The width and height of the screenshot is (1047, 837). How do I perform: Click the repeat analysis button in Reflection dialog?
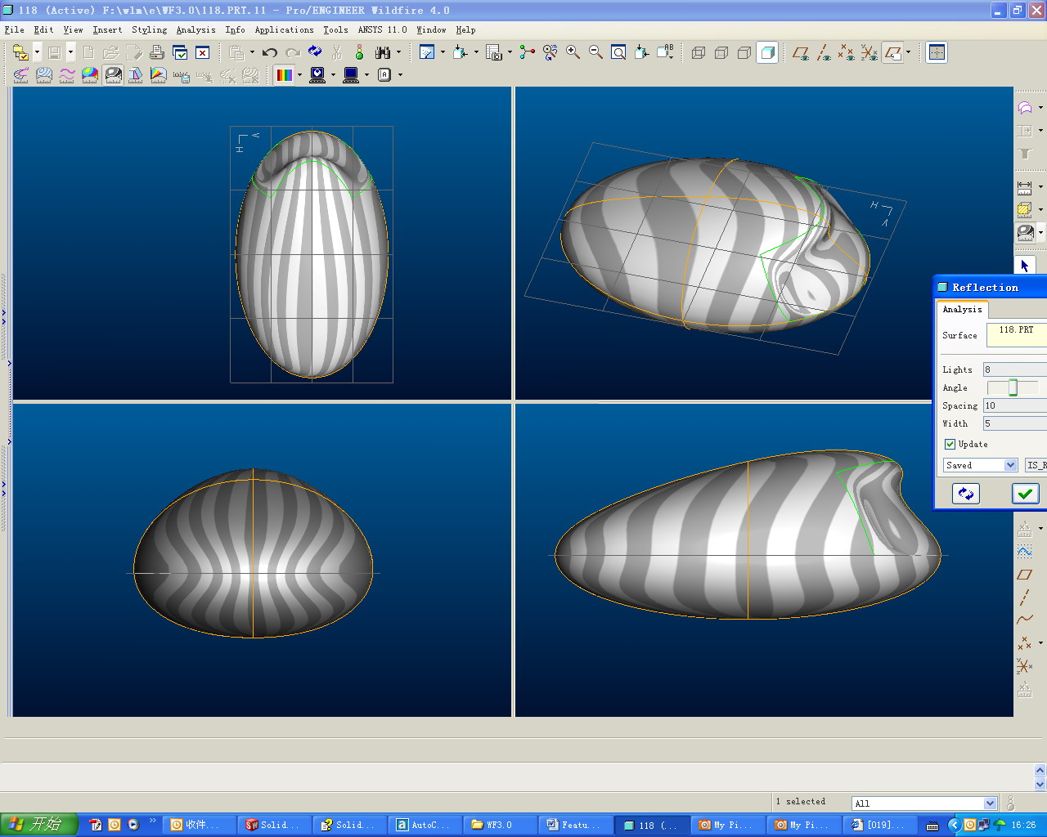(966, 494)
